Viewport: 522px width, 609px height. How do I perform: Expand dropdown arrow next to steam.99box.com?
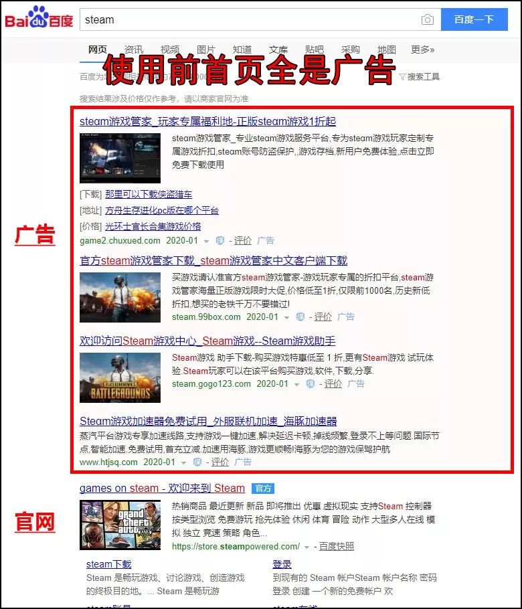[286, 317]
